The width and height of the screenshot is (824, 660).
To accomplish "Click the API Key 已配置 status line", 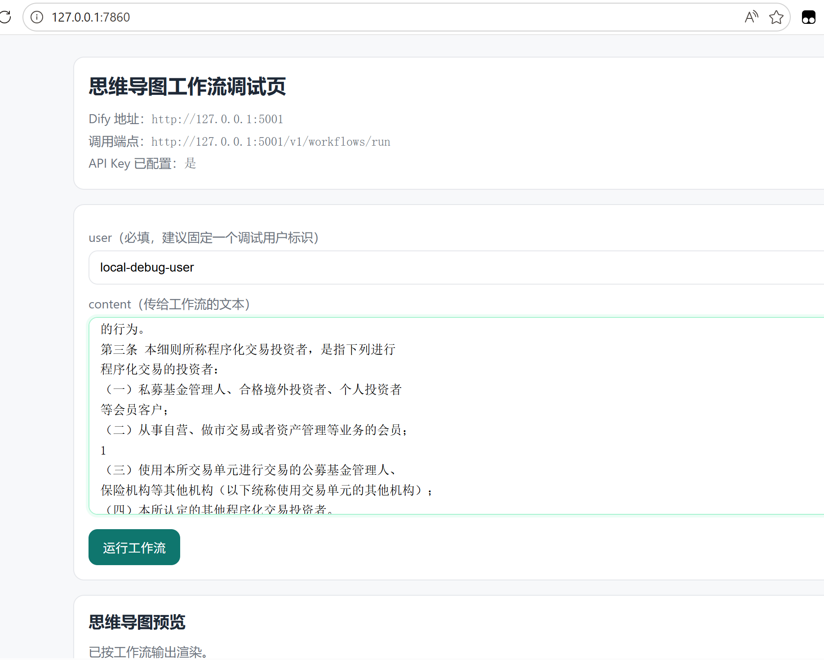I will tap(142, 163).
